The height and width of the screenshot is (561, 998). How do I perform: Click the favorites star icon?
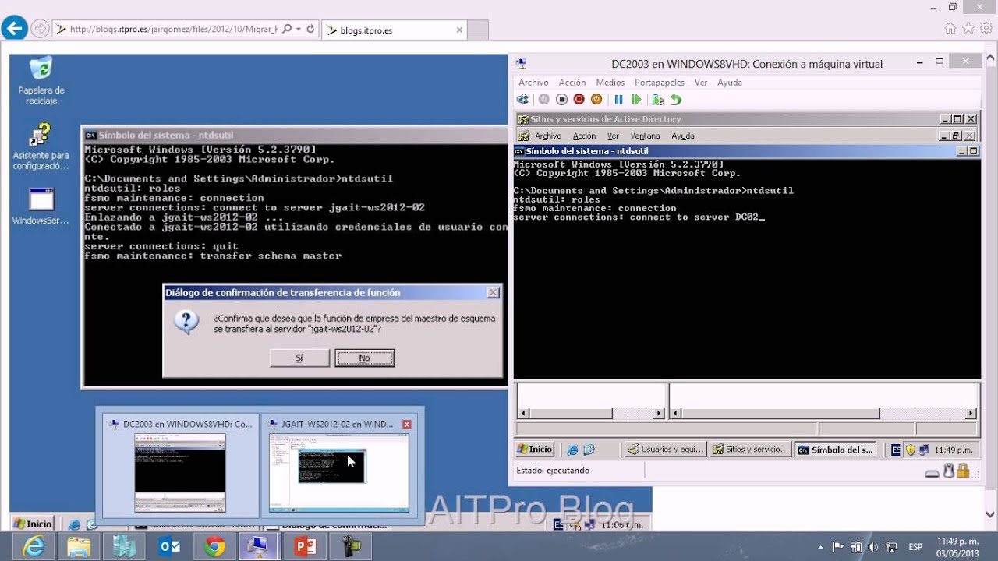point(968,28)
